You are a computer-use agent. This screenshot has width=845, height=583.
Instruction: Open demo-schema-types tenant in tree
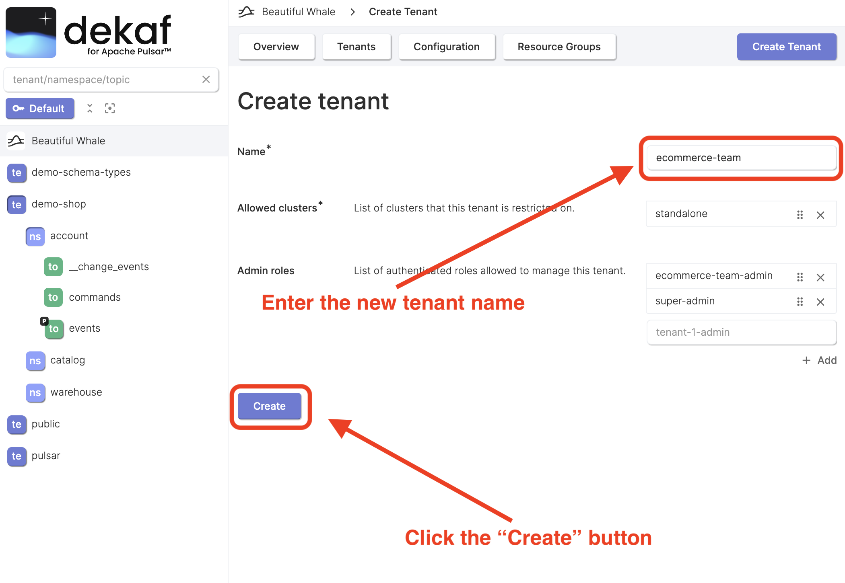(x=81, y=172)
